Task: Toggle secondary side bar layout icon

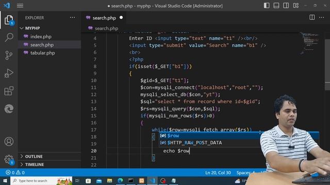Action: [x=286, y=6]
